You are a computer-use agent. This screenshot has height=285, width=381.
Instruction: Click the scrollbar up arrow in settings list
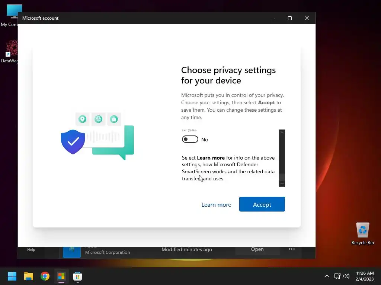pos(282,132)
